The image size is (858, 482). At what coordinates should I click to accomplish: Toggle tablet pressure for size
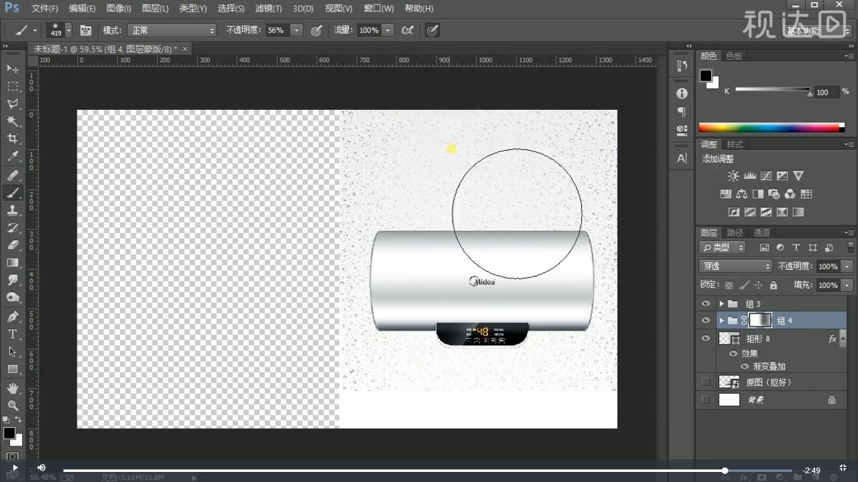click(432, 30)
